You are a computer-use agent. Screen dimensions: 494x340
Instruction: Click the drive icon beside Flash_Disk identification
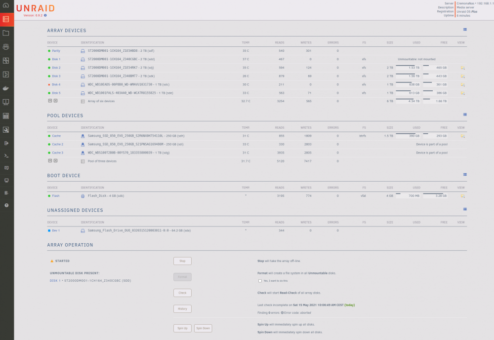tap(82, 196)
